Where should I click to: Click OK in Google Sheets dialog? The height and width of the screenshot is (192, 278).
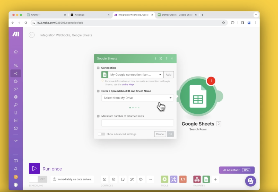(x=170, y=134)
